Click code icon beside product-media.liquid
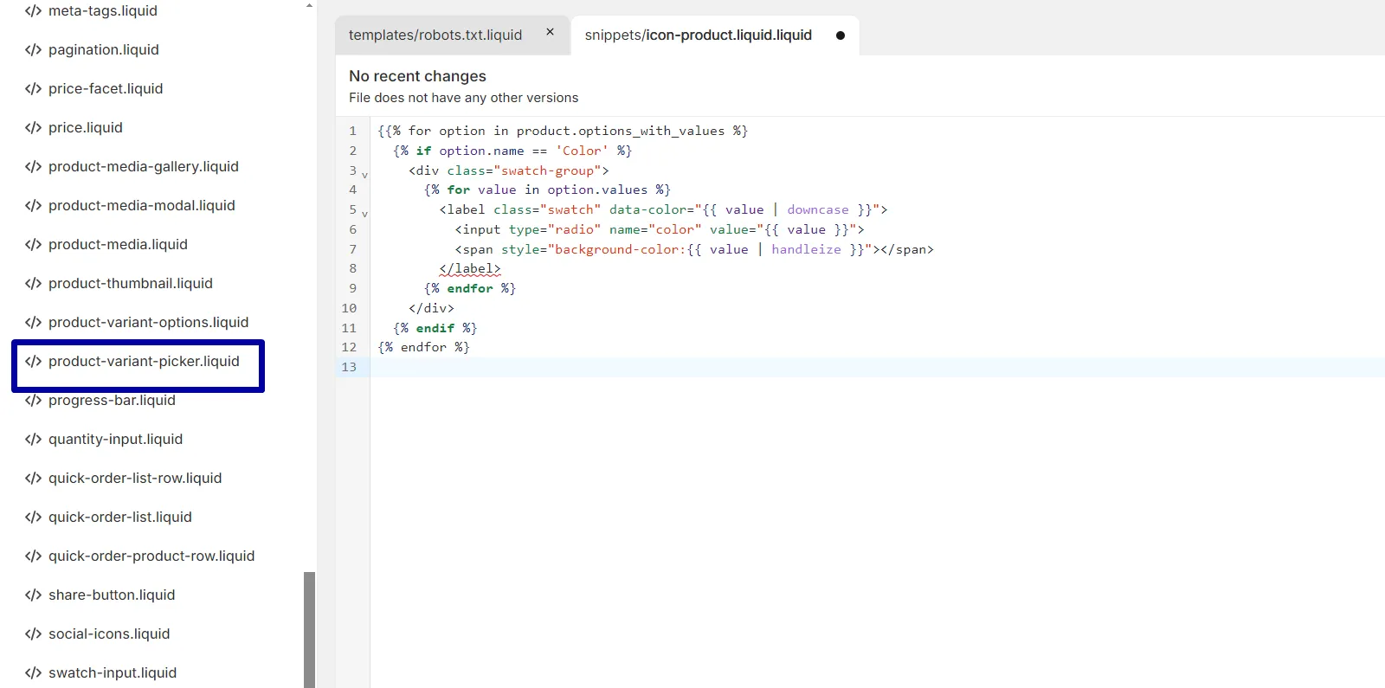This screenshot has height=688, width=1385. (33, 245)
